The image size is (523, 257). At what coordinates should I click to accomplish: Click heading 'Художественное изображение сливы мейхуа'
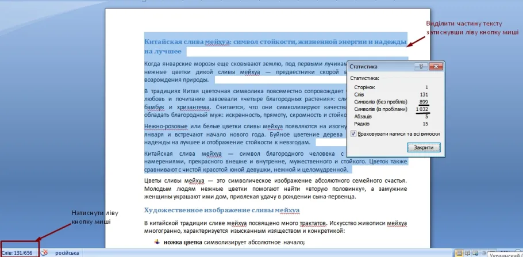click(x=221, y=210)
